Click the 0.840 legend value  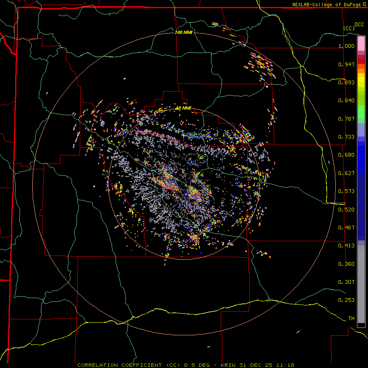click(346, 101)
